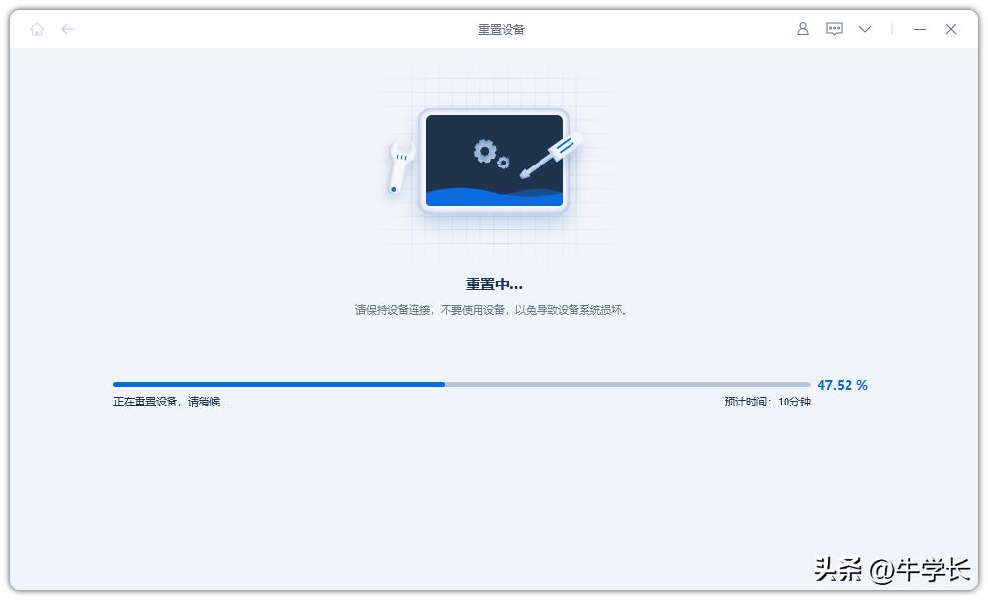The width and height of the screenshot is (988, 600).
Task: Select the device connection warning message
Action: click(494, 310)
